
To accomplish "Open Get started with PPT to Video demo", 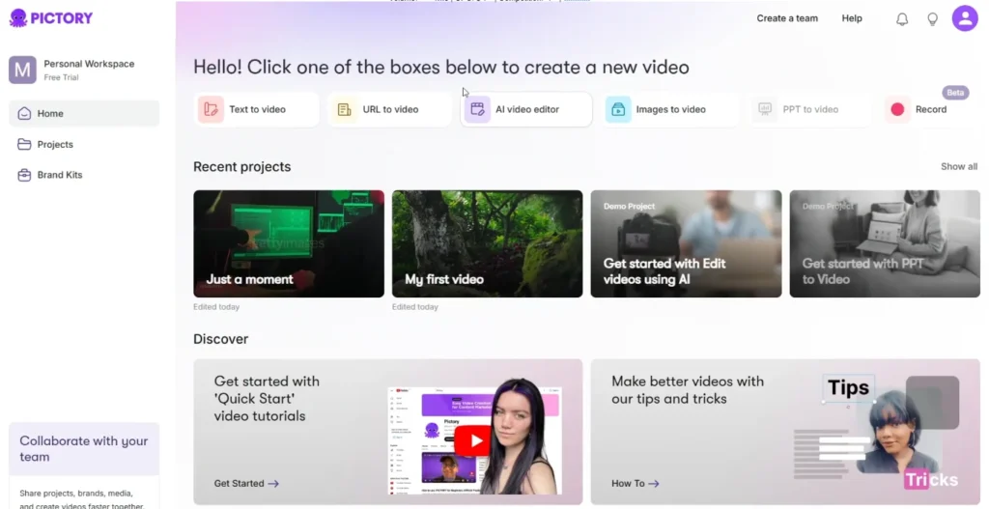I will coord(885,243).
